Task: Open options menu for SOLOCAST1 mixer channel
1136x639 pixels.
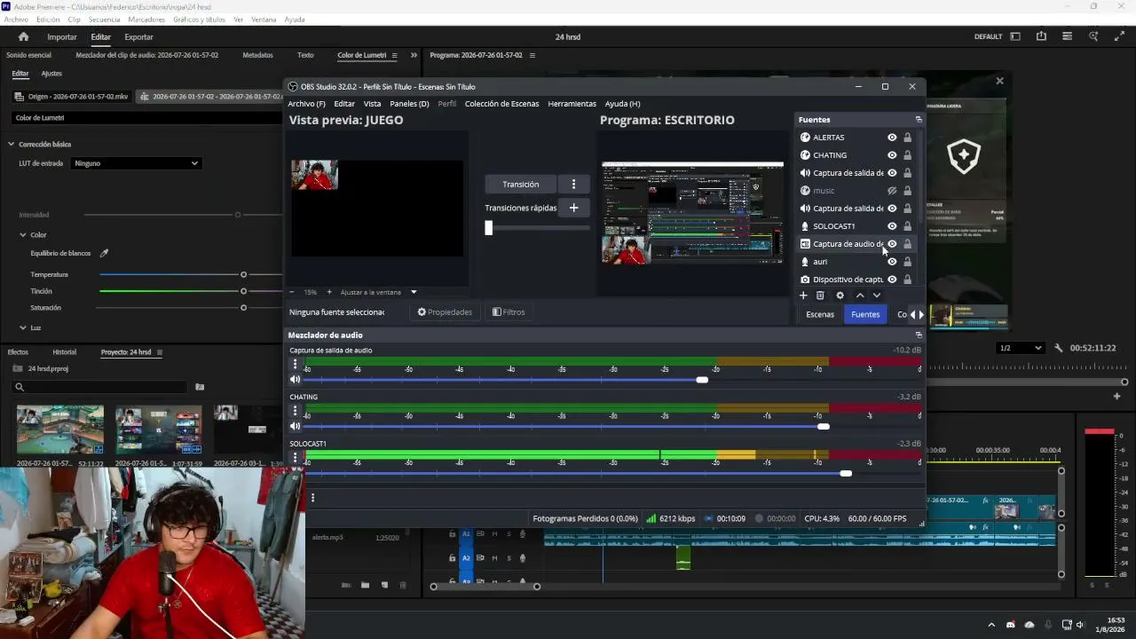Action: (296, 458)
